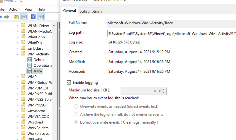This screenshot has height=140, width=236.
Task: Switch to the General tab
Action: pos(70,11)
